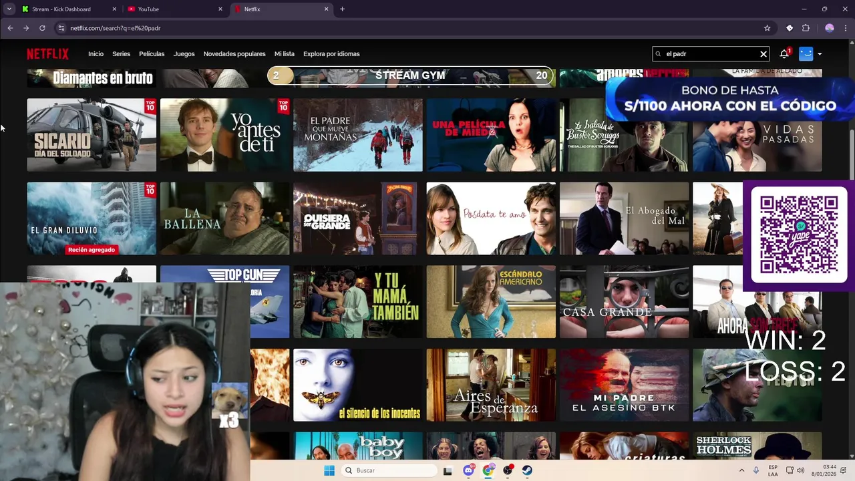Screen dimensions: 855x481
Task: Open the tag-shaped extension icon
Action: (790, 28)
